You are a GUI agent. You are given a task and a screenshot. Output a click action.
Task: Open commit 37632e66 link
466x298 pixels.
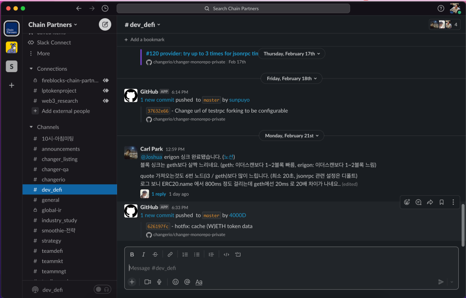[158, 111]
